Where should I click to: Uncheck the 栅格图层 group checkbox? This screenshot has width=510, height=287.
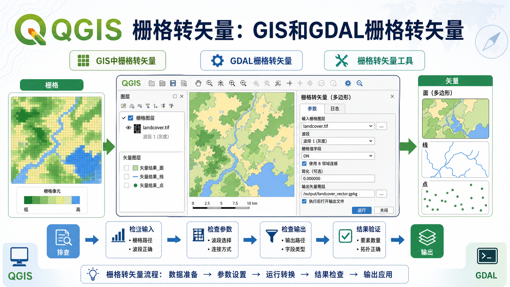tap(130, 118)
